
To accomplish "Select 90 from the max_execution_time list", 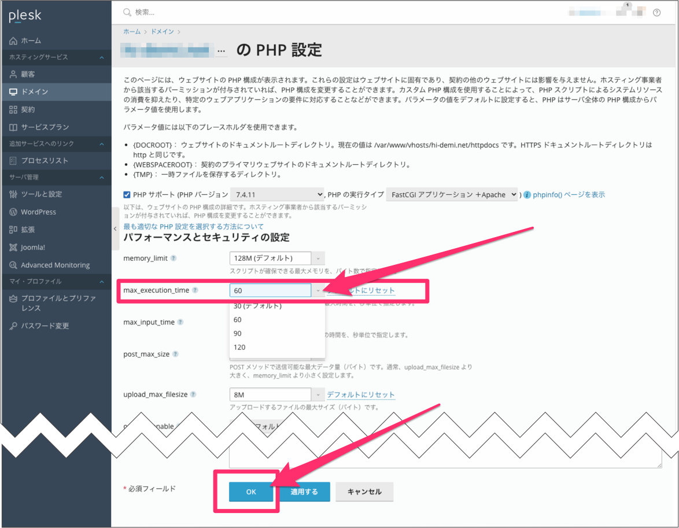I will point(238,334).
